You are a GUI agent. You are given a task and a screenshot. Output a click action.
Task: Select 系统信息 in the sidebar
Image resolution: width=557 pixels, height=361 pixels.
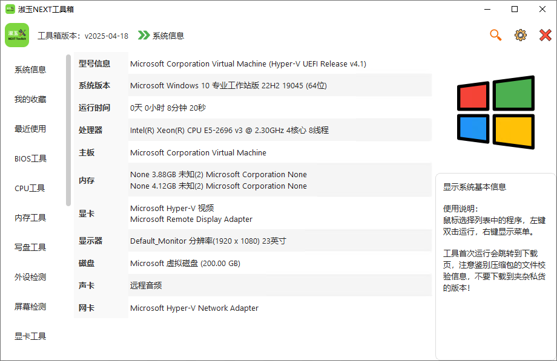coord(30,70)
